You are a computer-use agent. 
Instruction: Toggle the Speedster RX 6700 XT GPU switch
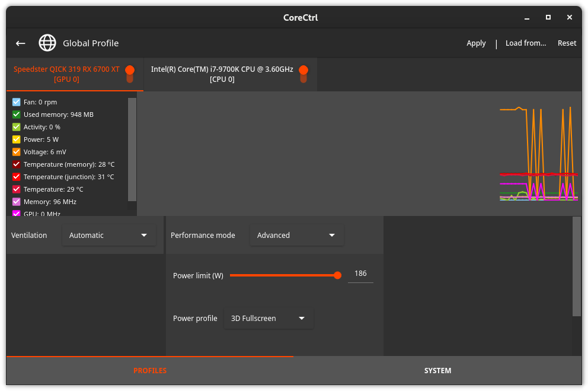[130, 74]
